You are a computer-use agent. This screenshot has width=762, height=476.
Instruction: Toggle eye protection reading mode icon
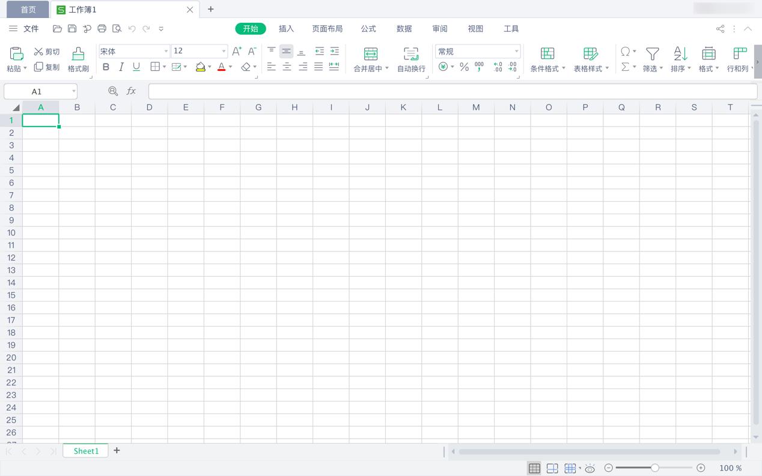(x=590, y=468)
